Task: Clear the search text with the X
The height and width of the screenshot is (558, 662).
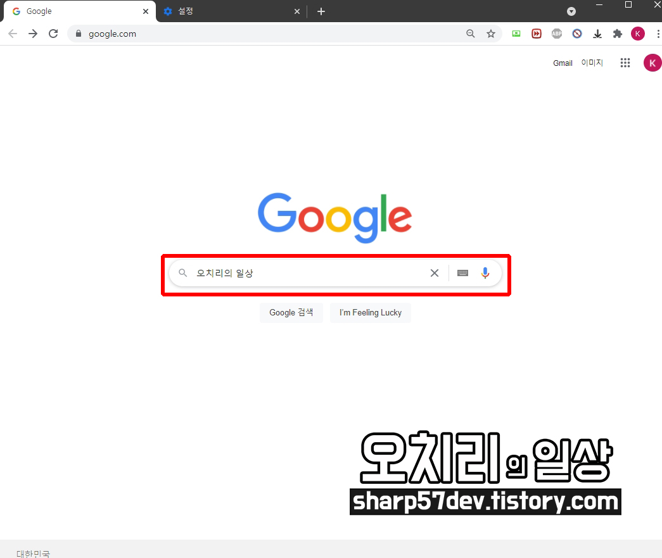Action: 435,273
